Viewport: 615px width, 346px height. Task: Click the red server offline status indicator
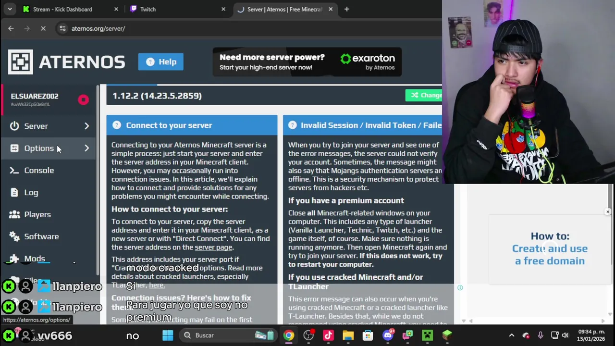pos(84,99)
